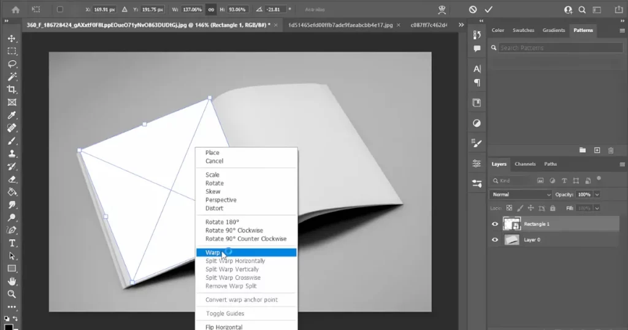628x330 pixels.
Task: Select the History Brush tool
Action: (12, 166)
